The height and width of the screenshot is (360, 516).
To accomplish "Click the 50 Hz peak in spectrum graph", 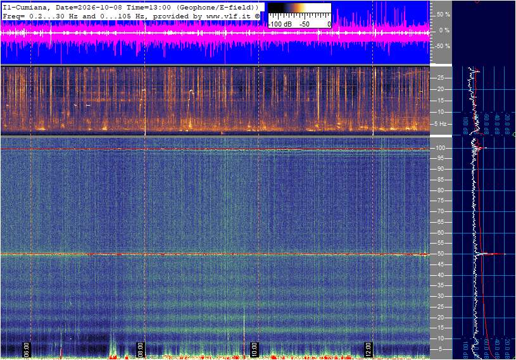I will pos(490,254).
